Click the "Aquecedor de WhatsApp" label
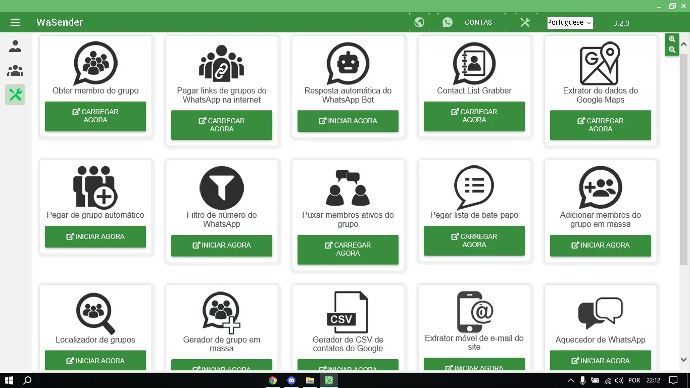The image size is (690, 388). (600, 339)
